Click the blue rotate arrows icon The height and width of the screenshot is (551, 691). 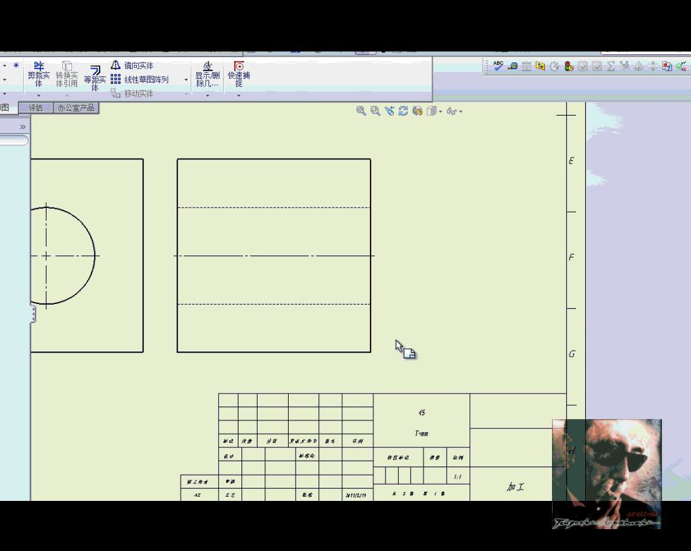click(x=403, y=111)
